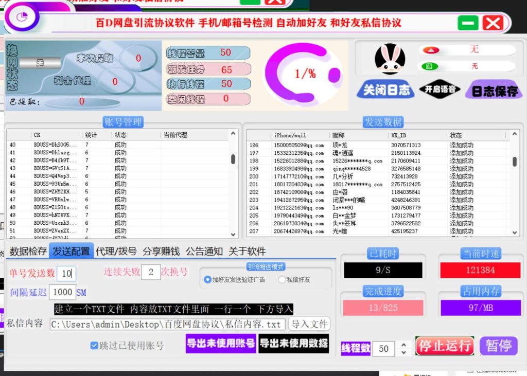Click the green status indicator icon
The height and width of the screenshot is (376, 527).
pos(428,66)
